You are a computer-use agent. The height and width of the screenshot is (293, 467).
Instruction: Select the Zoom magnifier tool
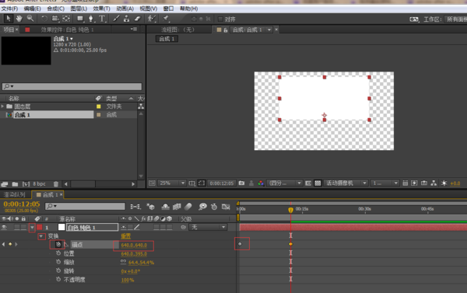[x=30, y=19]
